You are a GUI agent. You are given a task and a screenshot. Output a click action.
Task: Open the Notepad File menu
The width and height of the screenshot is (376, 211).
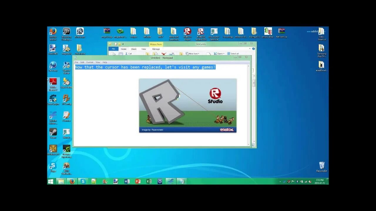[76, 62]
